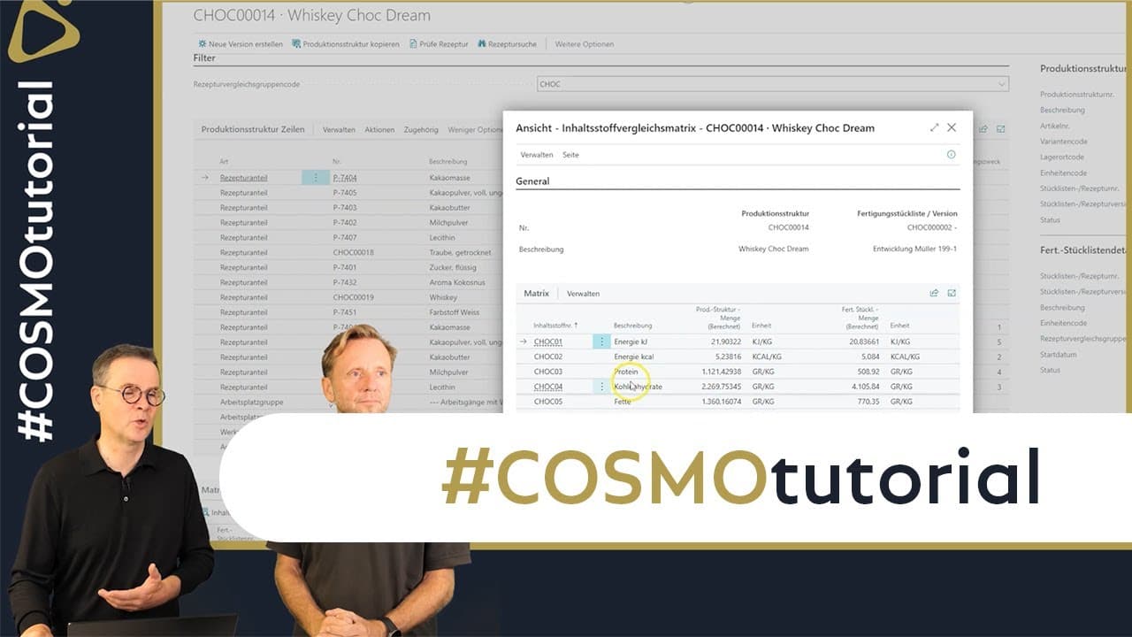This screenshot has height=637, width=1132.
Task: Open row options for CHOC01 Energie kJ
Action: pos(602,342)
